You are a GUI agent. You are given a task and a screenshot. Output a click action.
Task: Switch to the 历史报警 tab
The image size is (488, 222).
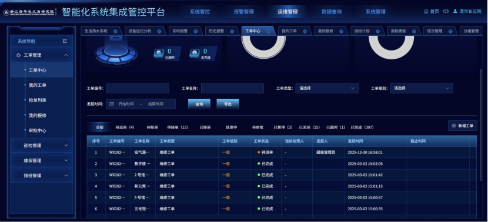tap(216, 31)
